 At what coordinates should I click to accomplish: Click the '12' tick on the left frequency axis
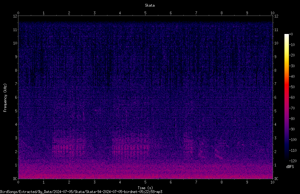coord(15,16)
